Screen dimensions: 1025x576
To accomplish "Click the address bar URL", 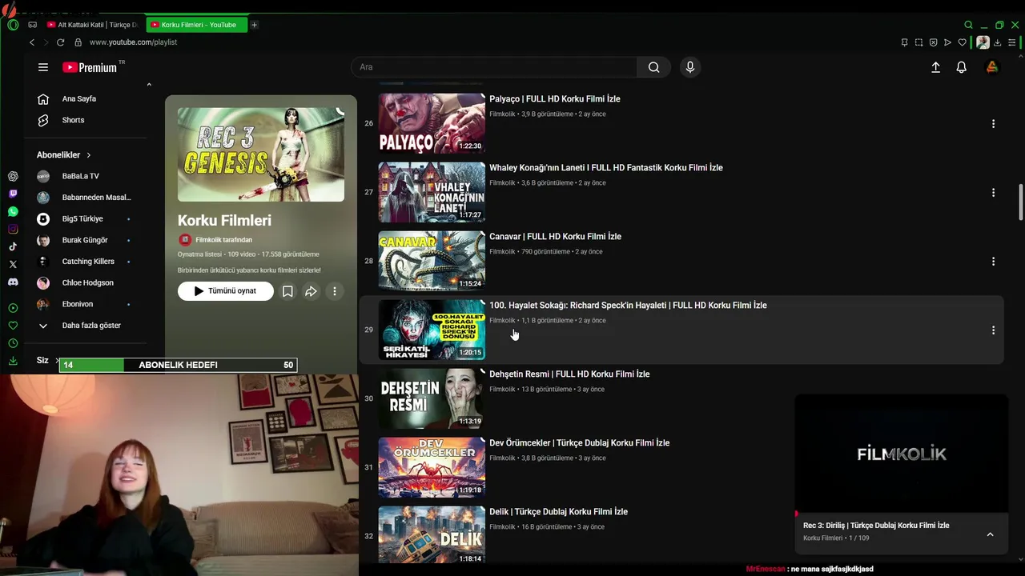I will pos(133,42).
